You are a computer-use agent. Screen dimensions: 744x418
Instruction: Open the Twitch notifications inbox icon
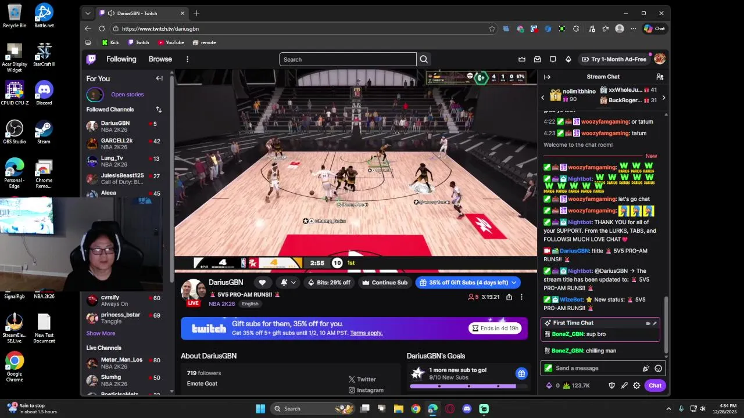click(x=538, y=59)
